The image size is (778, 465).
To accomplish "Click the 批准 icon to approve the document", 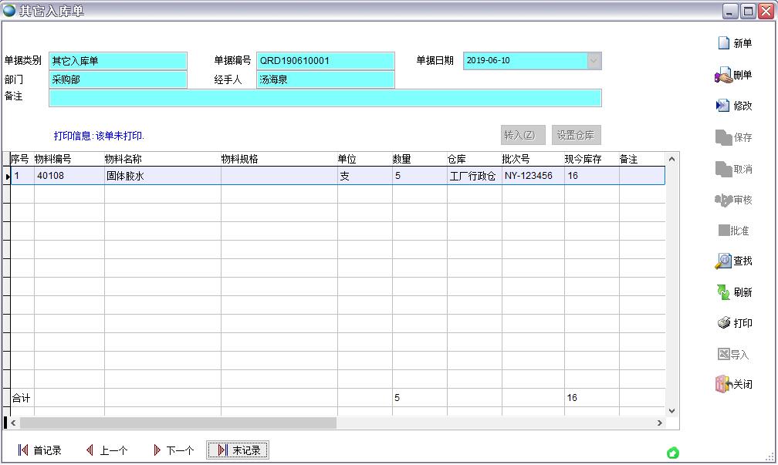I will pos(732,230).
